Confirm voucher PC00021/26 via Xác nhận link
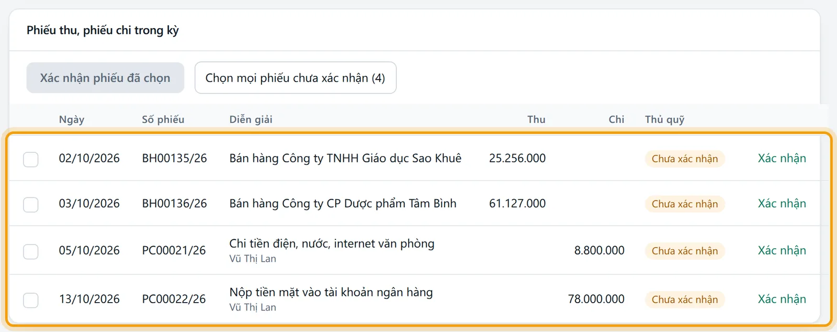This screenshot has height=332, width=837. 782,250
